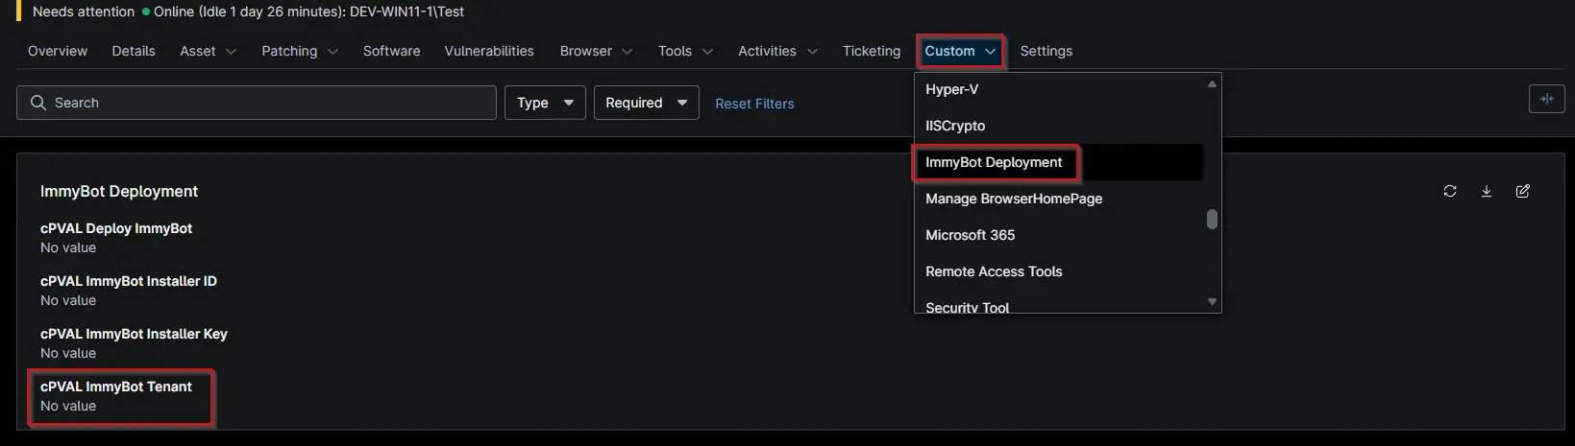The height and width of the screenshot is (446, 1575).
Task: Open the Overview tab
Action: [x=58, y=51]
